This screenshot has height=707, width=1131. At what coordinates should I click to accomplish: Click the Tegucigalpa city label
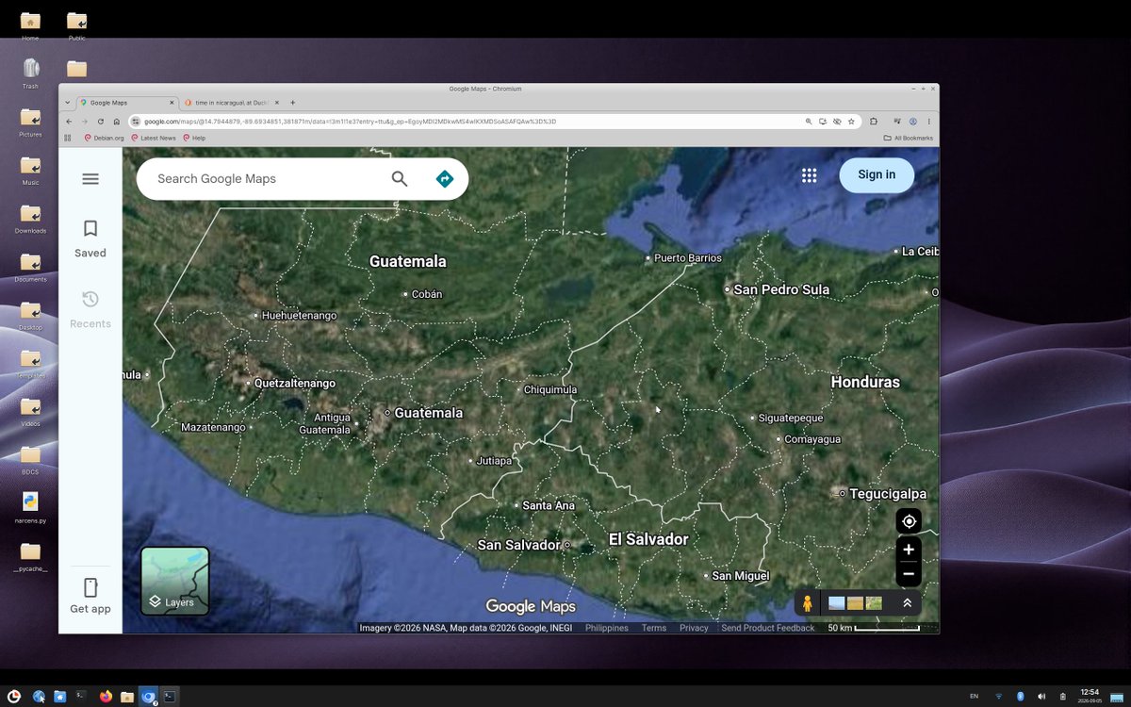[888, 494]
